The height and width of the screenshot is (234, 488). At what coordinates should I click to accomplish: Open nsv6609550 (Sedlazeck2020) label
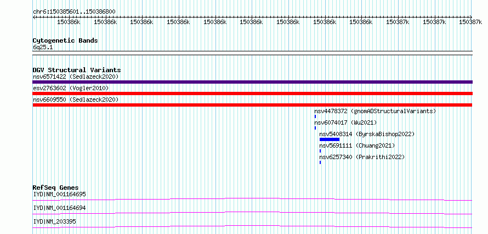pyautogui.click(x=76, y=100)
